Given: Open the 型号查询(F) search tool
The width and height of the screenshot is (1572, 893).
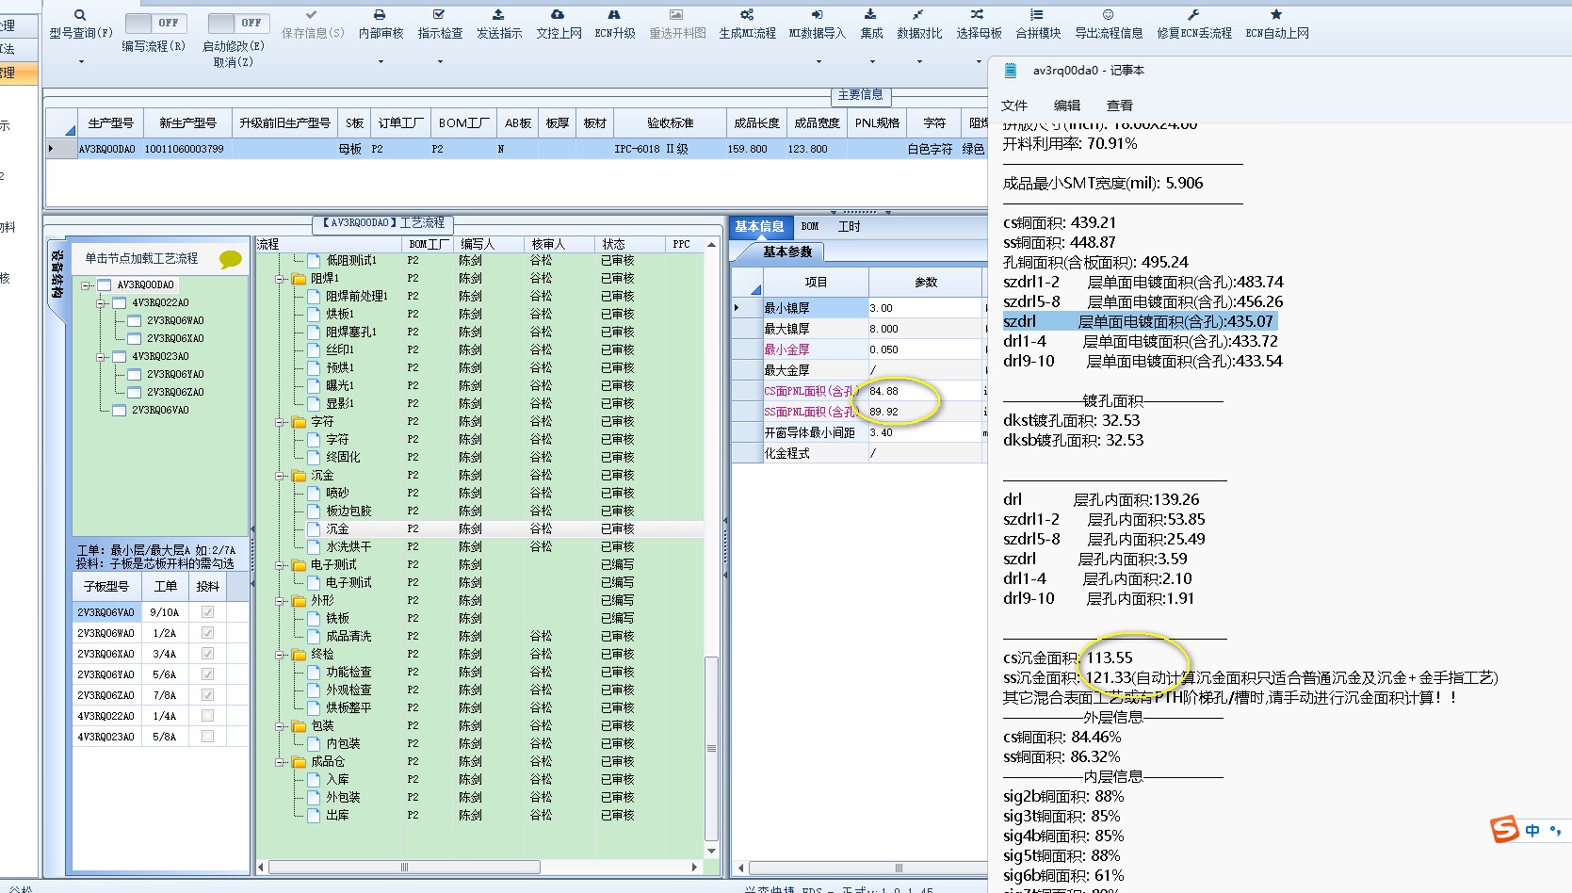Looking at the screenshot, I should 80,15.
